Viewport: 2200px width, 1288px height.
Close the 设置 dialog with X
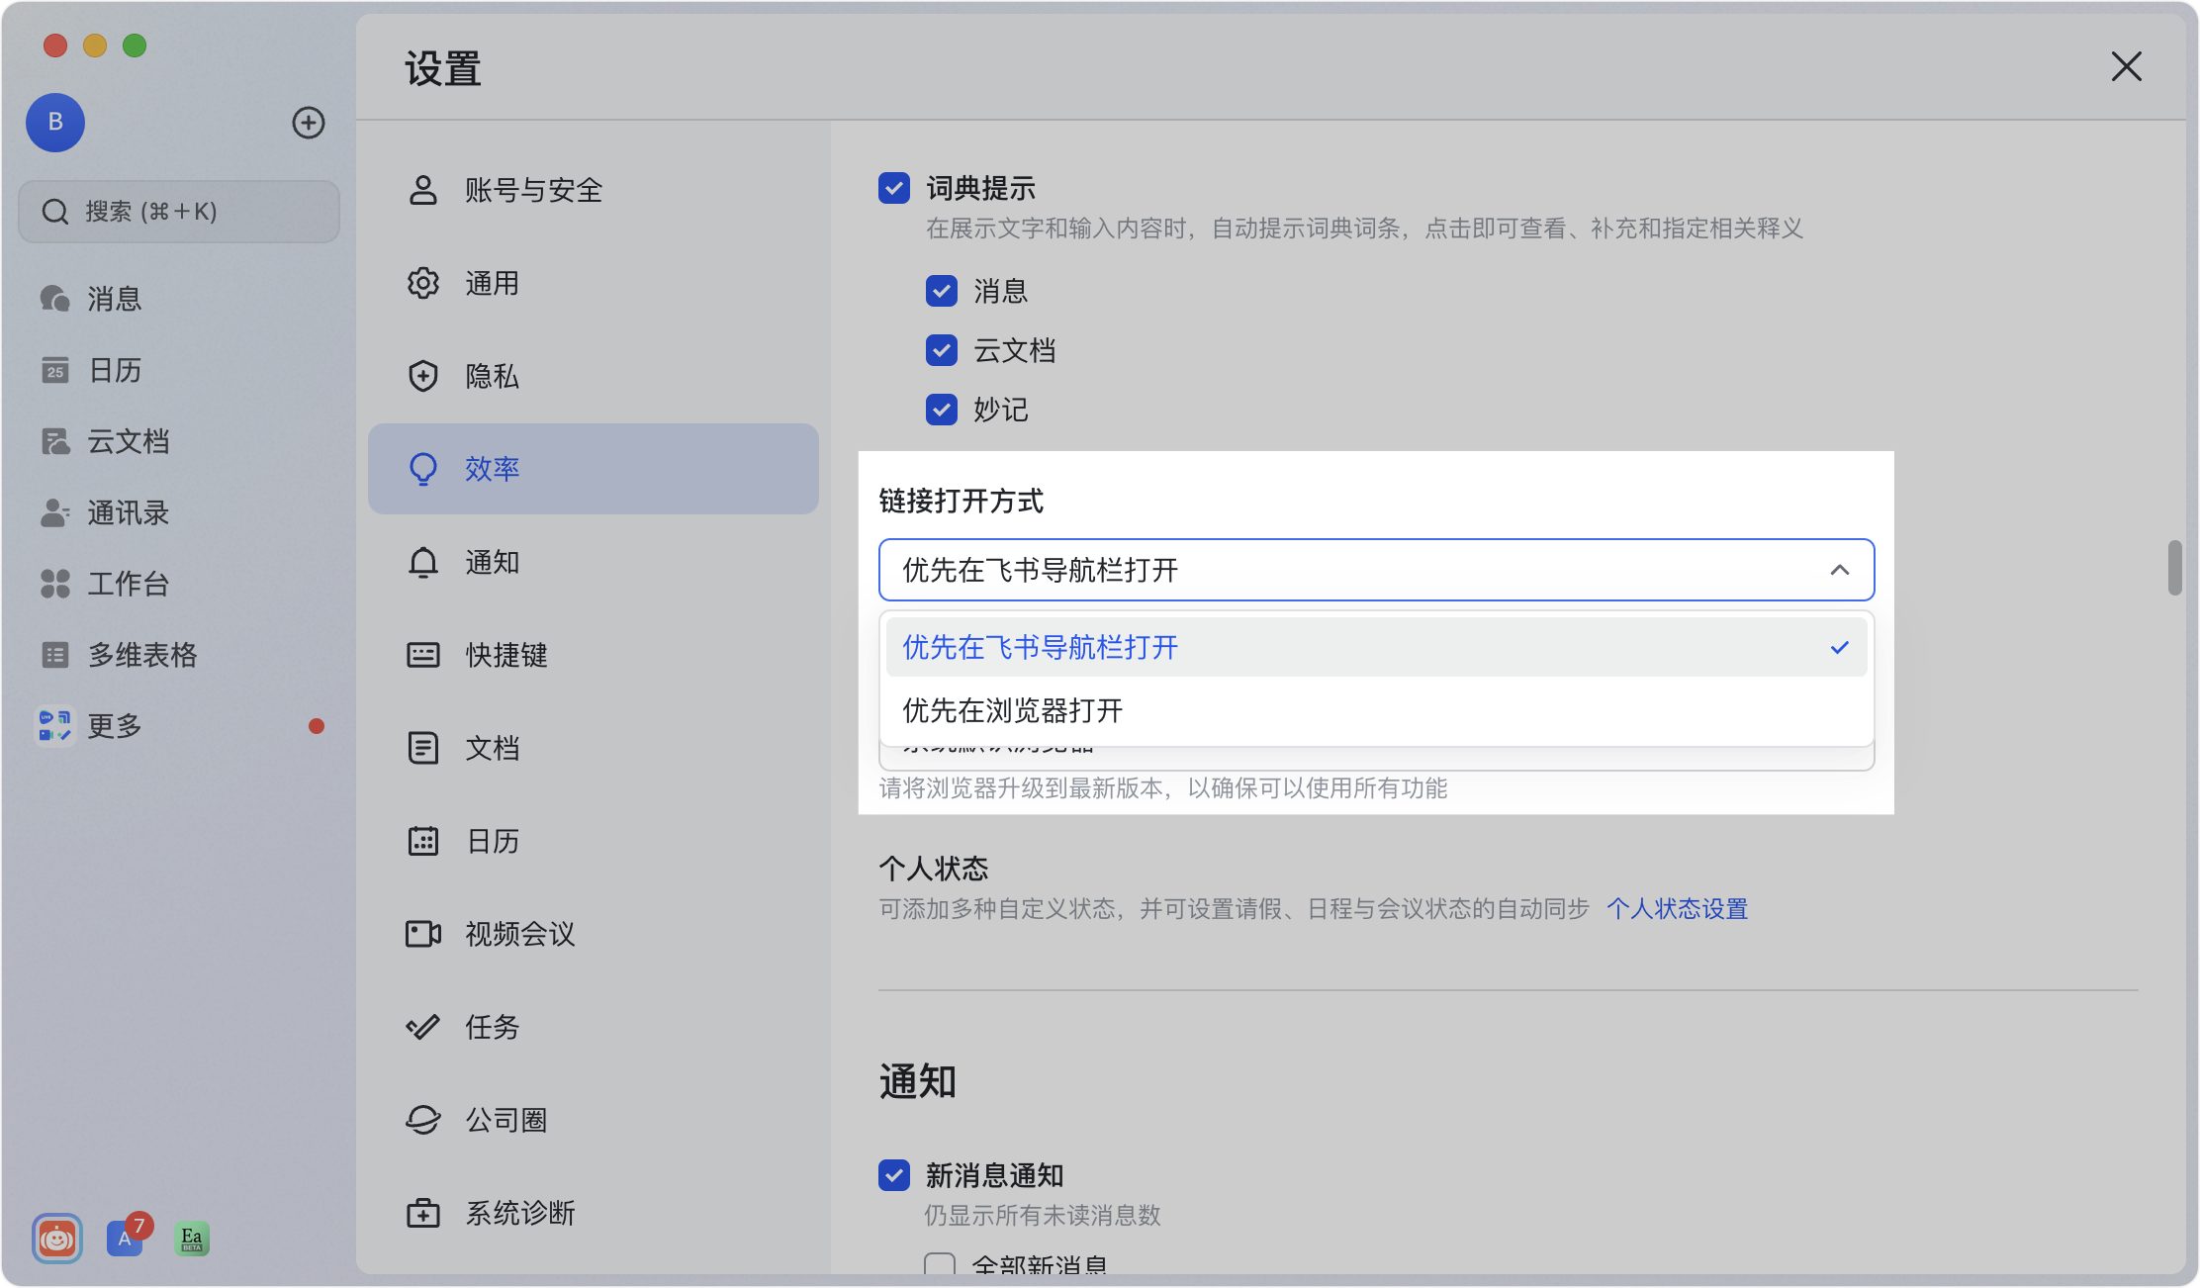click(x=2126, y=67)
